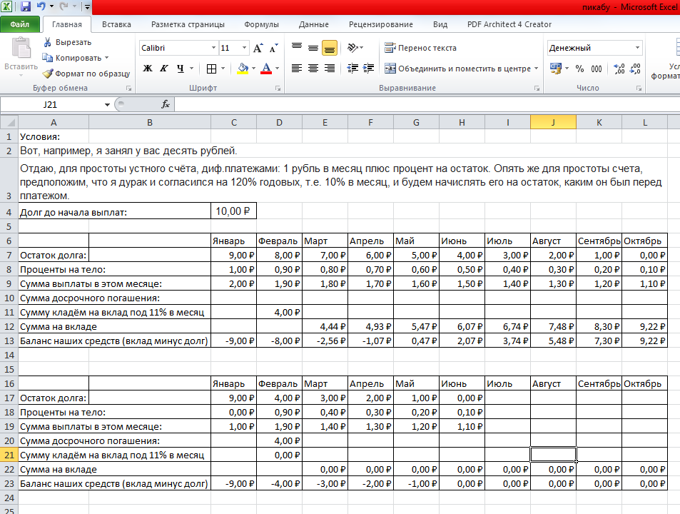680x514 pixels.
Task: Expand the Денежный number format dropdown
Action: coord(637,49)
